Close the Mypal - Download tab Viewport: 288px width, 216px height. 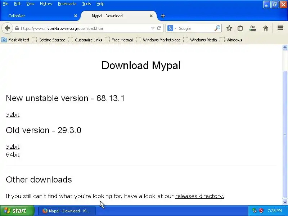coord(151,16)
